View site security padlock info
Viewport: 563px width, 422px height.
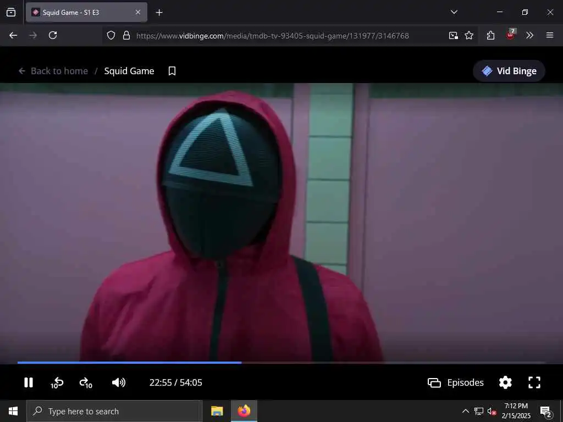pos(126,35)
